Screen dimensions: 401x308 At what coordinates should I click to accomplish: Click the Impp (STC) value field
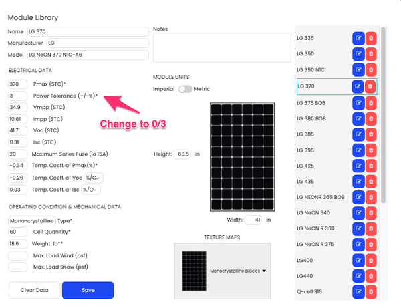tap(17, 119)
